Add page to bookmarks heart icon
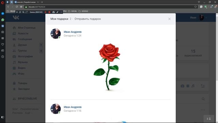This screenshot has width=218, height=123. click(x=196, y=7)
